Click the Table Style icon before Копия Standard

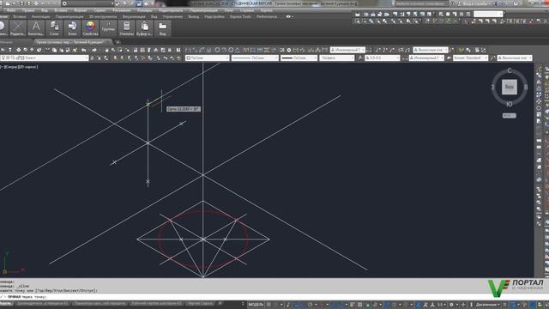pos(449,58)
